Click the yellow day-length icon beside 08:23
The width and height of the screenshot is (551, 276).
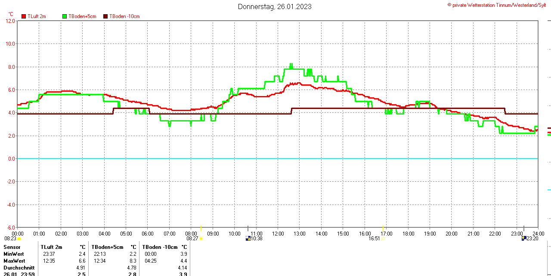19,239
